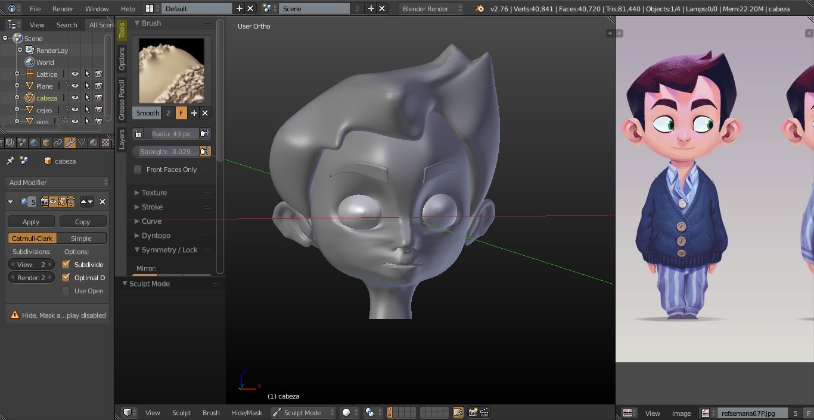Toggle strength pressure sensitivity icon

click(204, 152)
